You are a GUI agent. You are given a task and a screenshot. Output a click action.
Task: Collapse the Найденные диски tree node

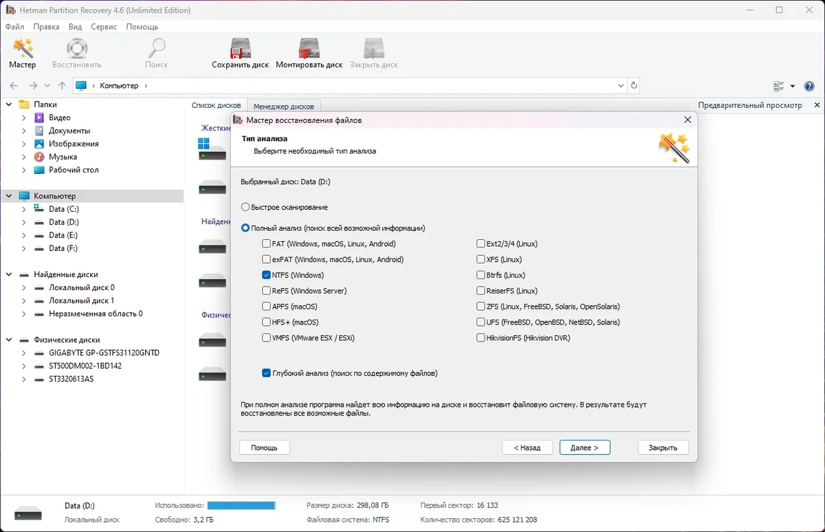click(10, 274)
